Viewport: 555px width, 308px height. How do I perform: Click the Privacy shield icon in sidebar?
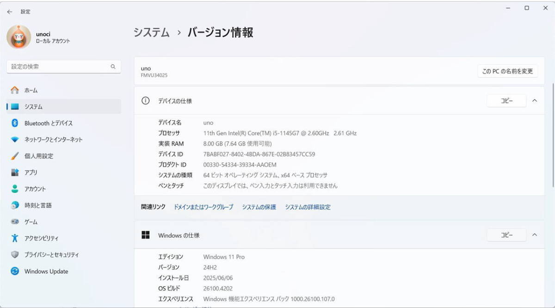tap(15, 255)
